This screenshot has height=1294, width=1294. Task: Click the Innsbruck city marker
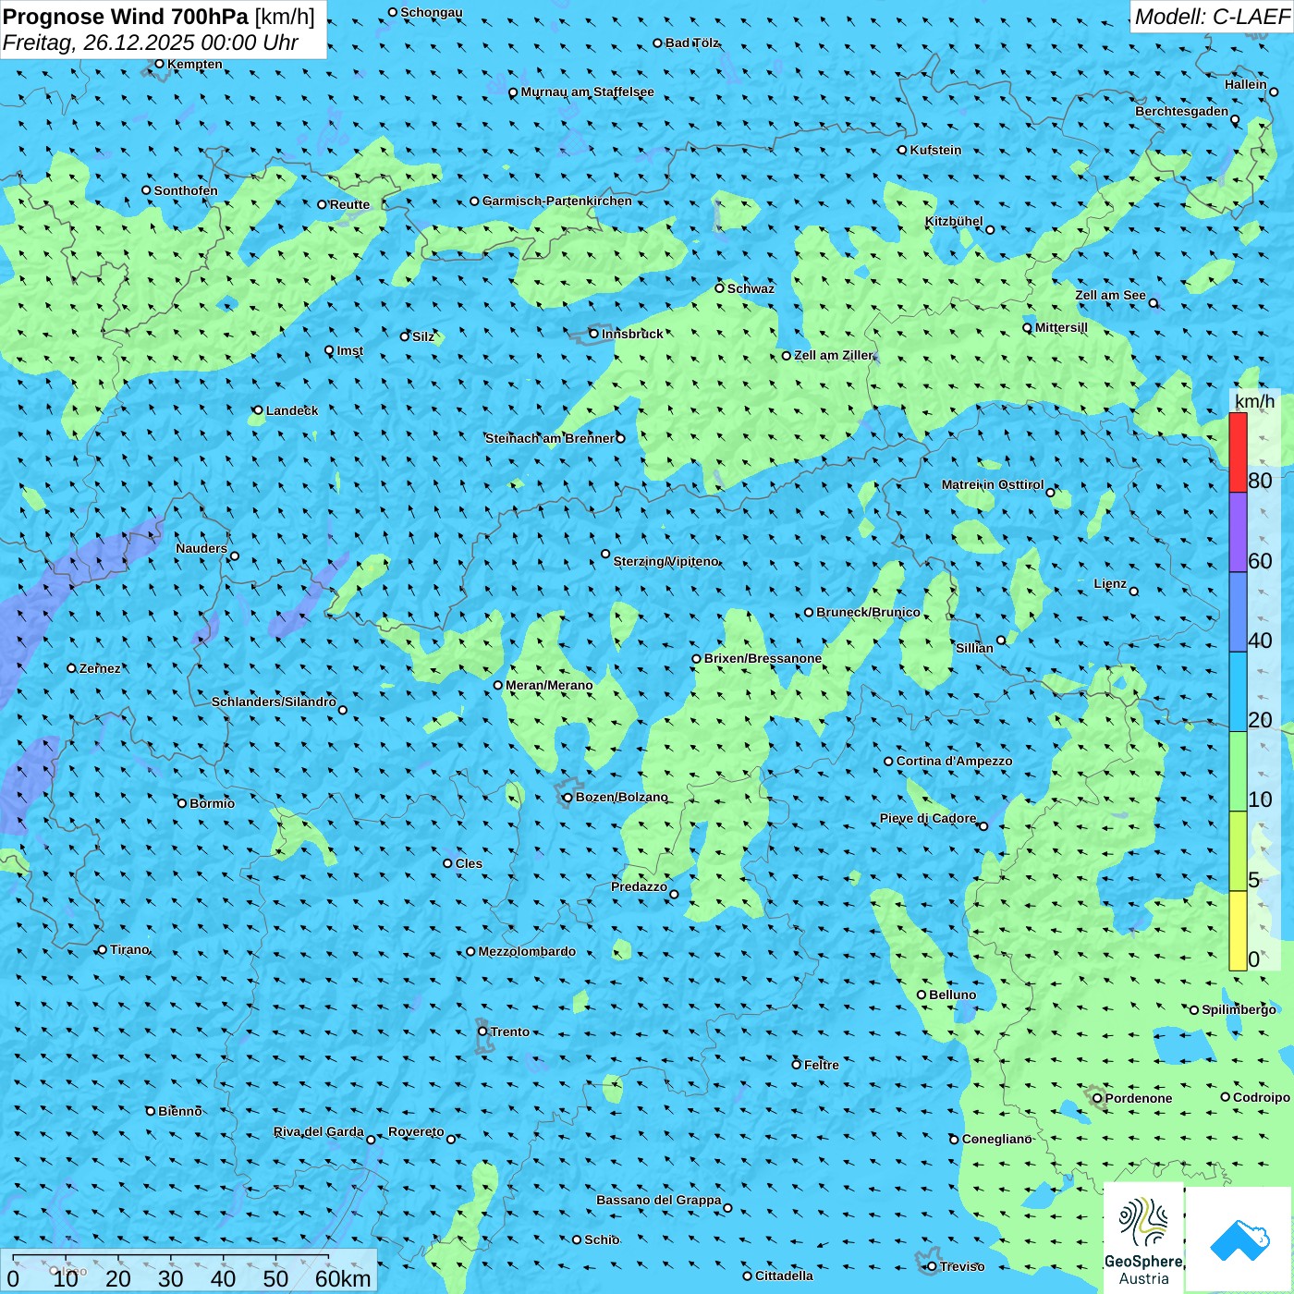tap(594, 334)
